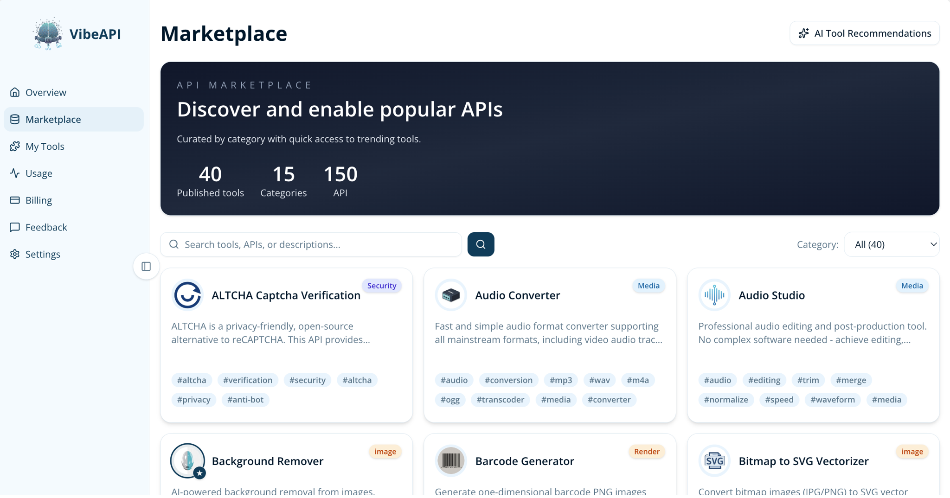Click the Billing card icon
This screenshot has width=950, height=498.
coord(15,200)
